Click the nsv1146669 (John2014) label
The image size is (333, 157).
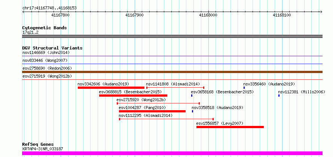46,52
